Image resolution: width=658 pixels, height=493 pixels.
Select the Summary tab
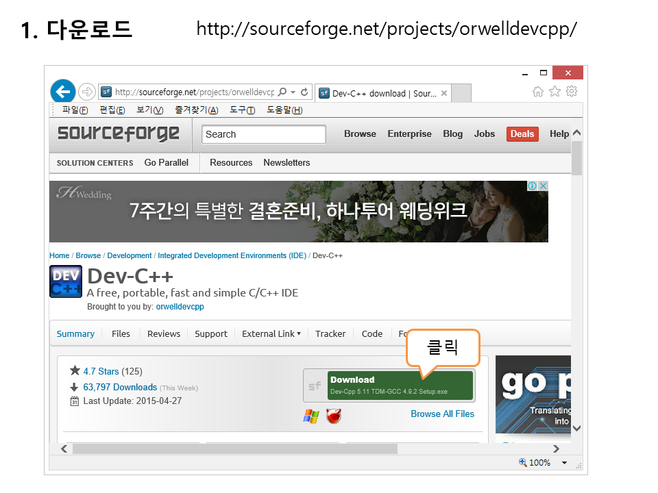coord(75,333)
